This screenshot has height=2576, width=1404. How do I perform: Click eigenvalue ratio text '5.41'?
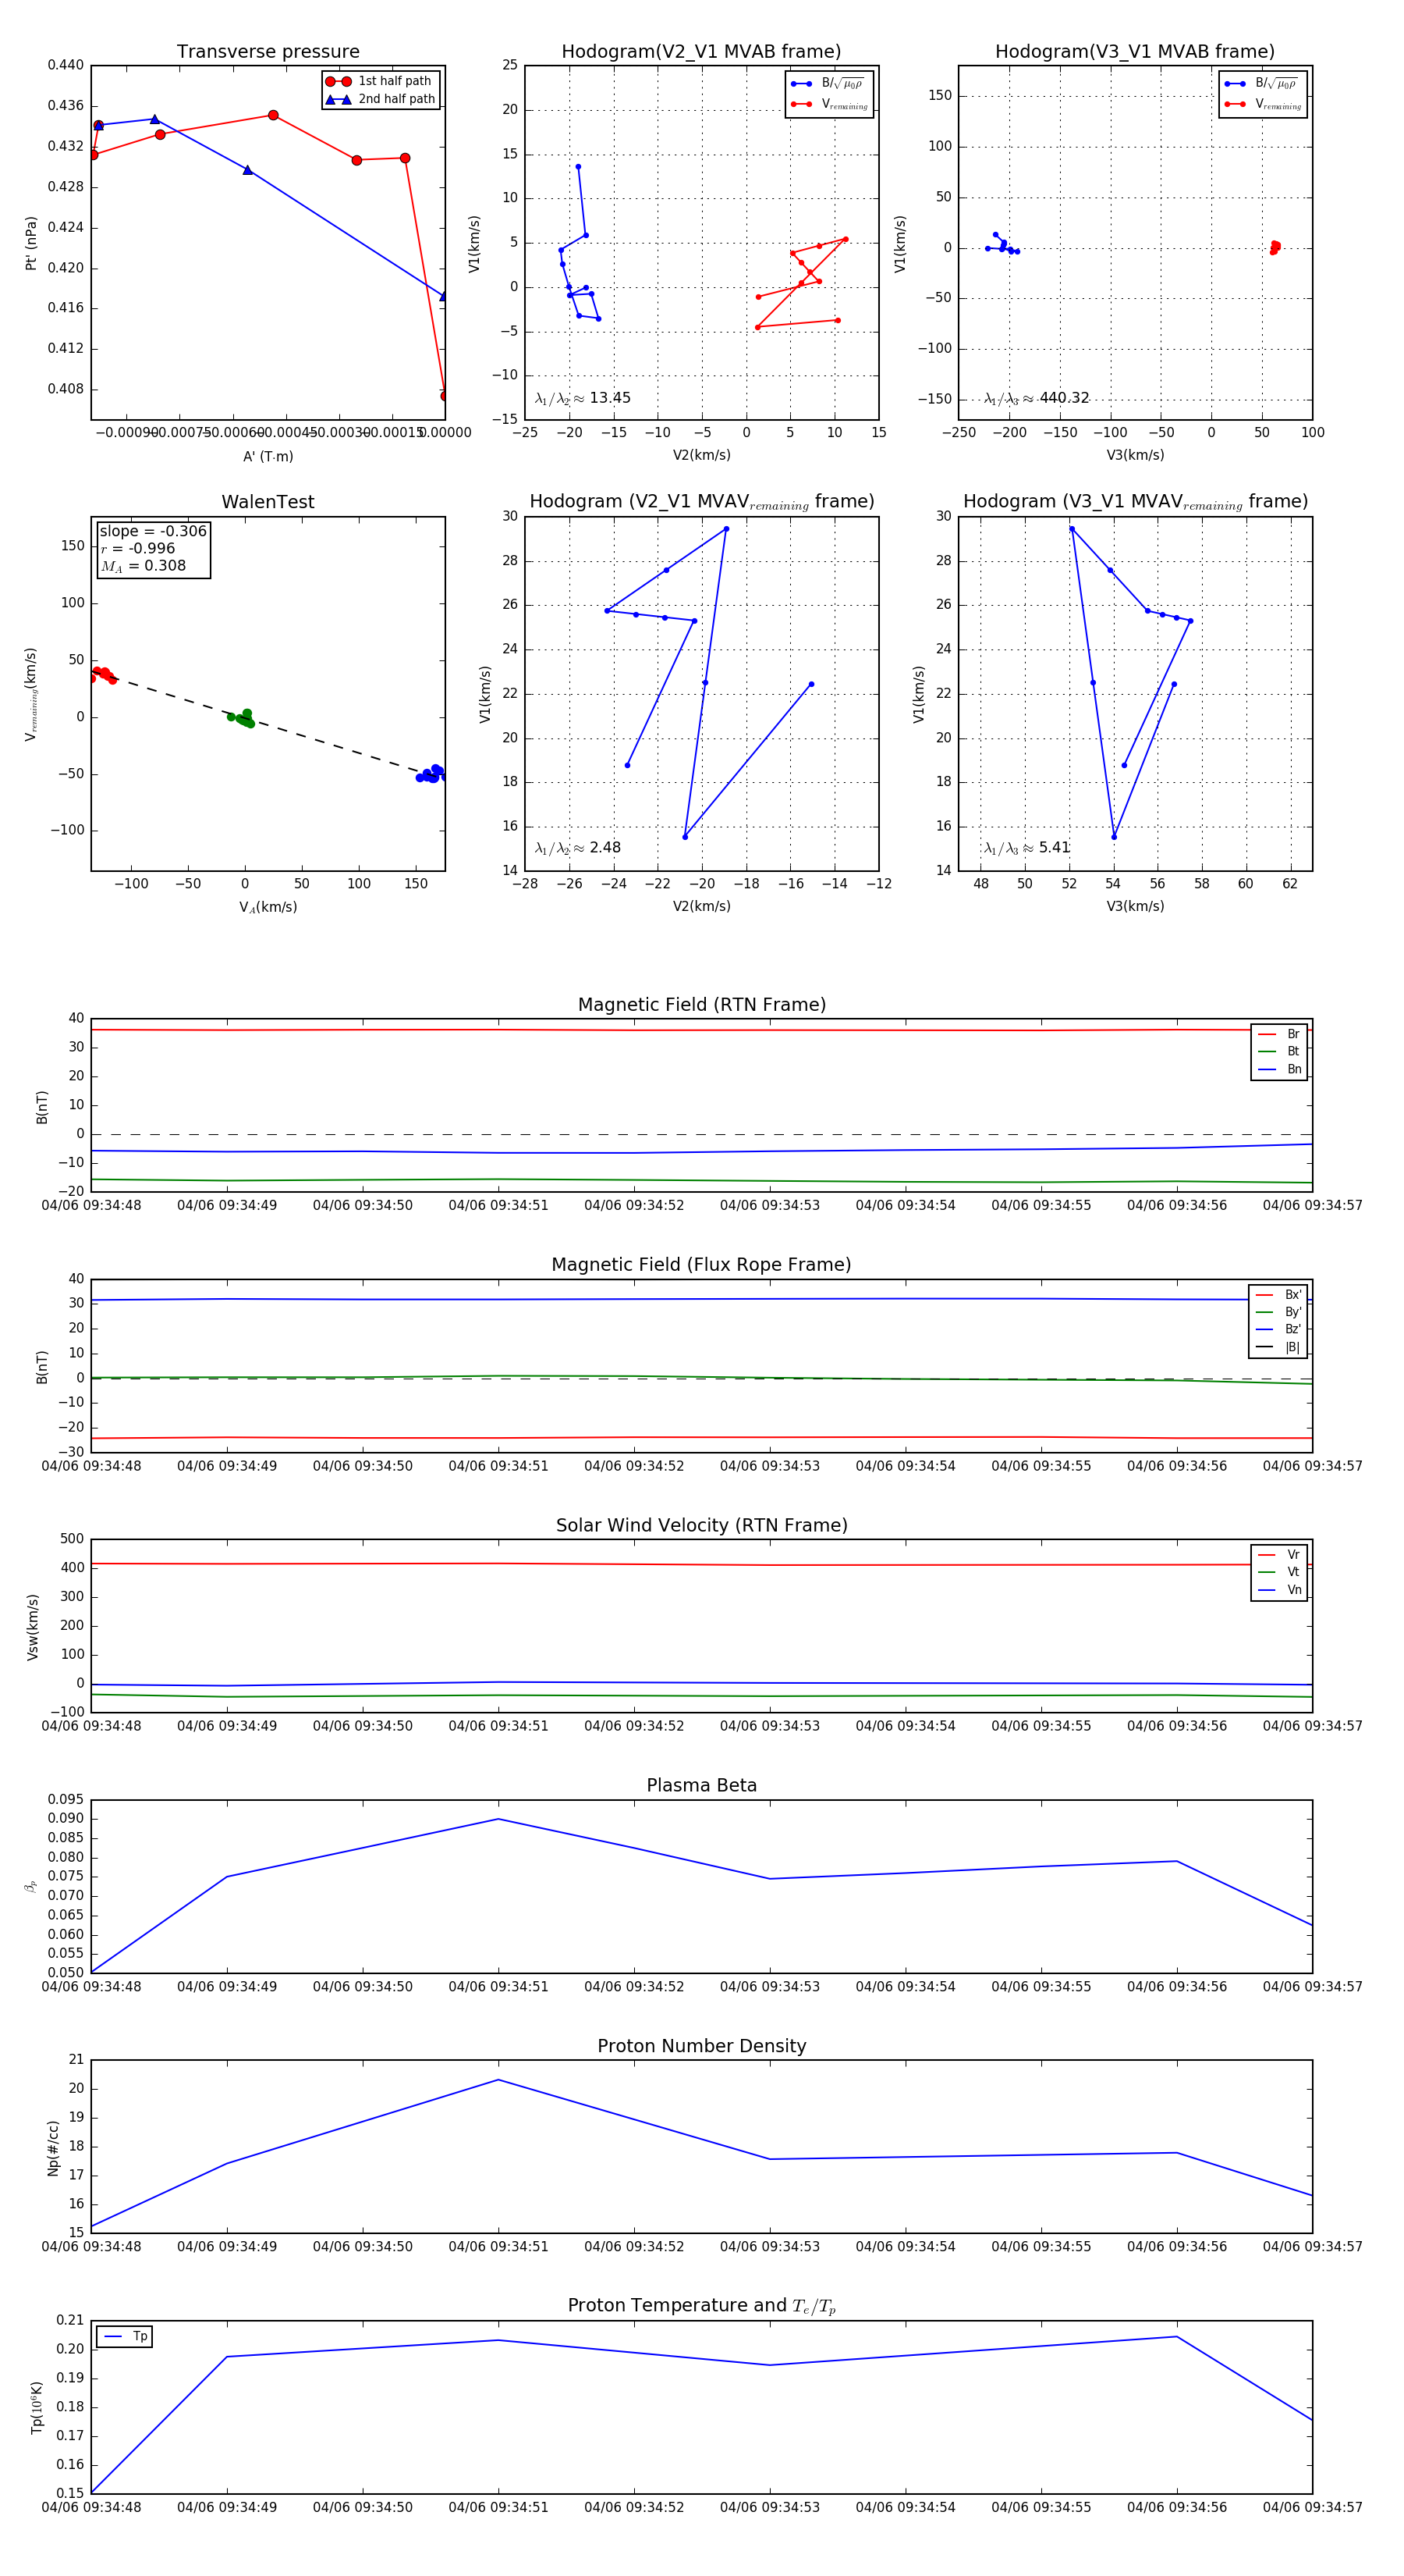tap(1055, 848)
